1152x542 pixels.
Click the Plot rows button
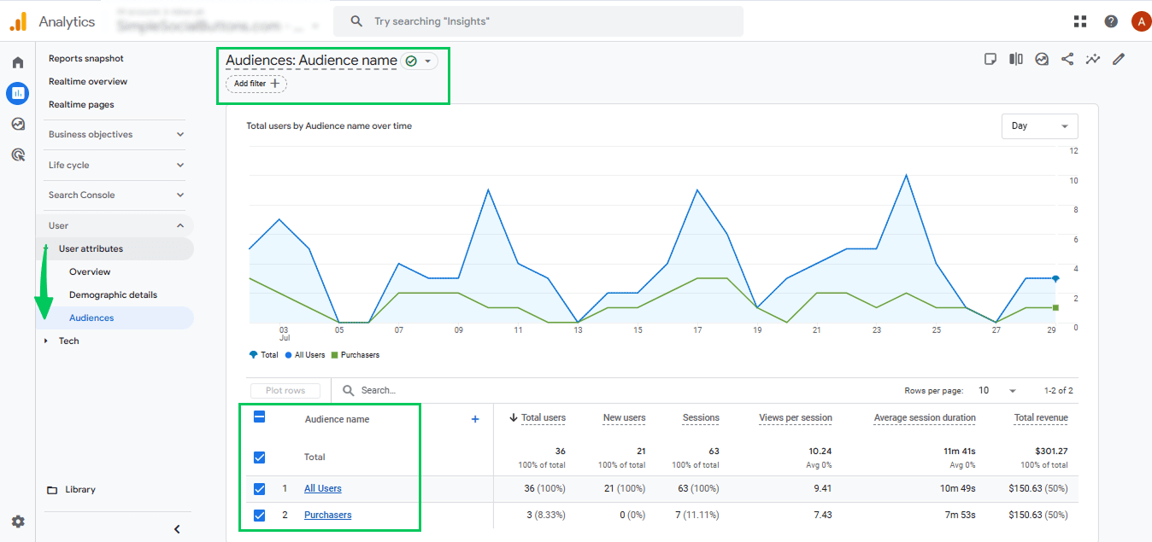coord(285,390)
